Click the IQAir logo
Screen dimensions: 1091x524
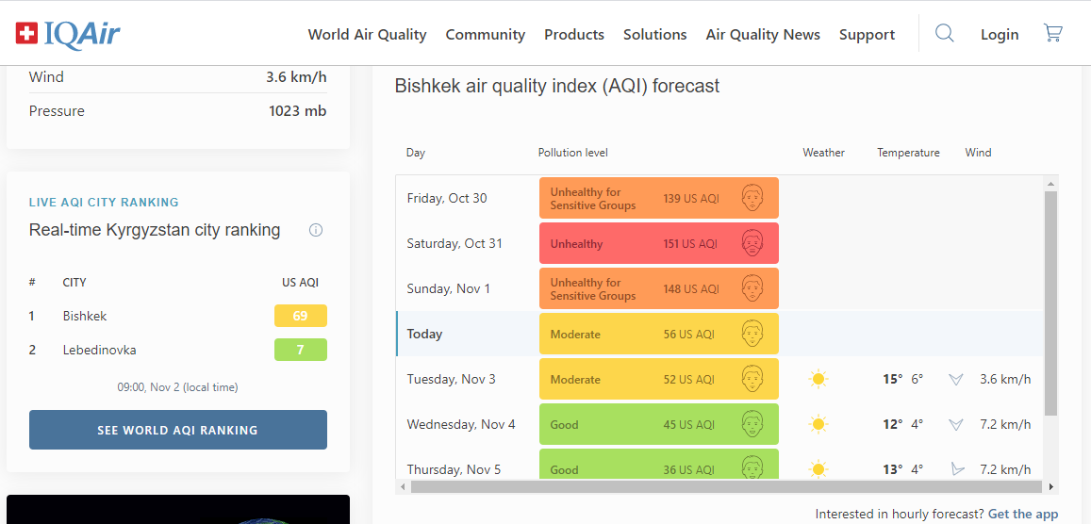pos(68,34)
